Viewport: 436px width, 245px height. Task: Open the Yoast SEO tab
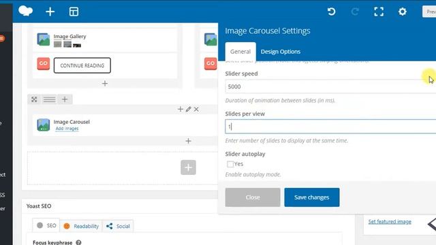(x=46, y=225)
